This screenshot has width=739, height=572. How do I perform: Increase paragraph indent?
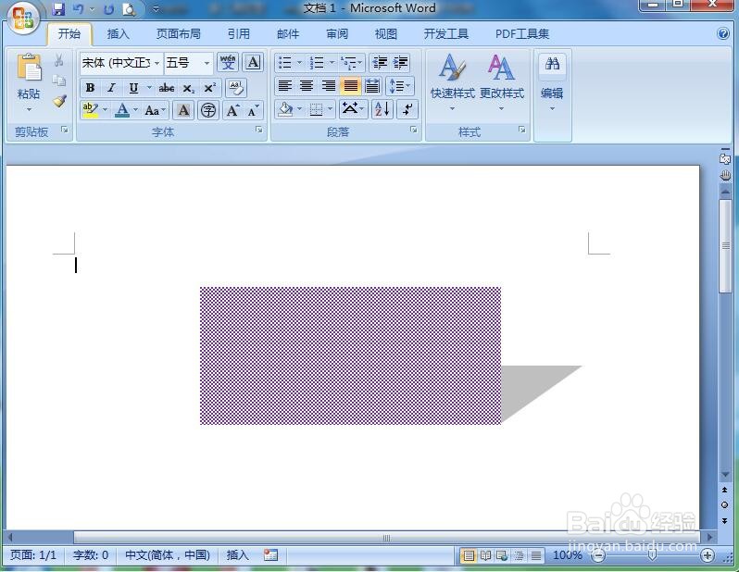400,62
